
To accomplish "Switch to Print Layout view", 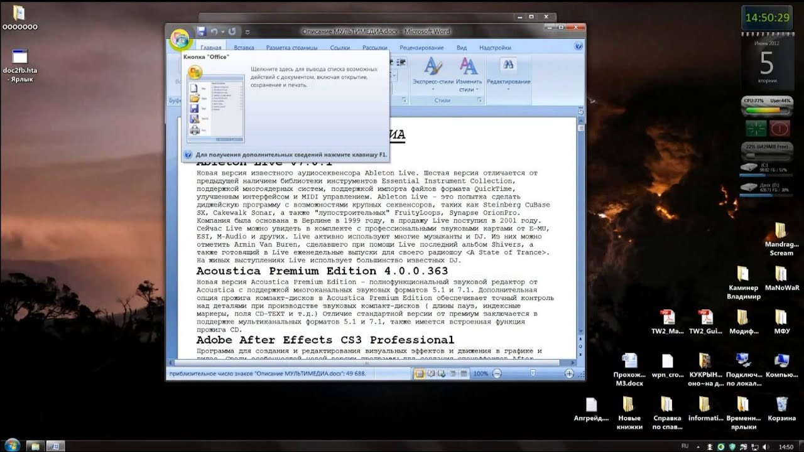I will pos(420,374).
